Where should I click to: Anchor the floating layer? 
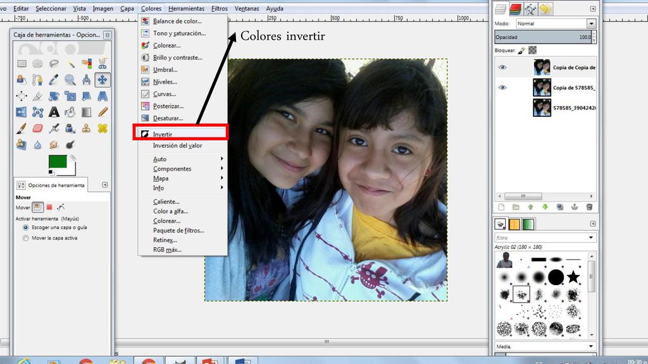pos(575,207)
